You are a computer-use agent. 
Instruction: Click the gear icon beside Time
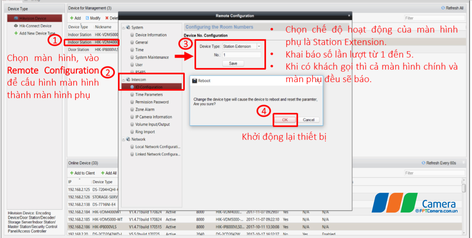132,50
